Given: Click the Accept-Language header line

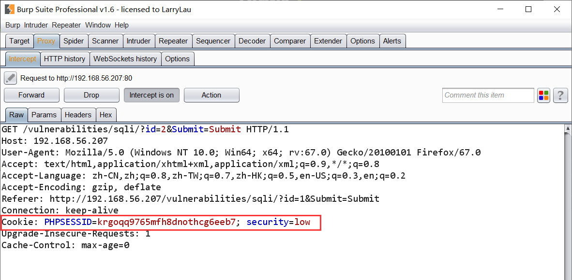Looking at the screenshot, I should 204,176.
